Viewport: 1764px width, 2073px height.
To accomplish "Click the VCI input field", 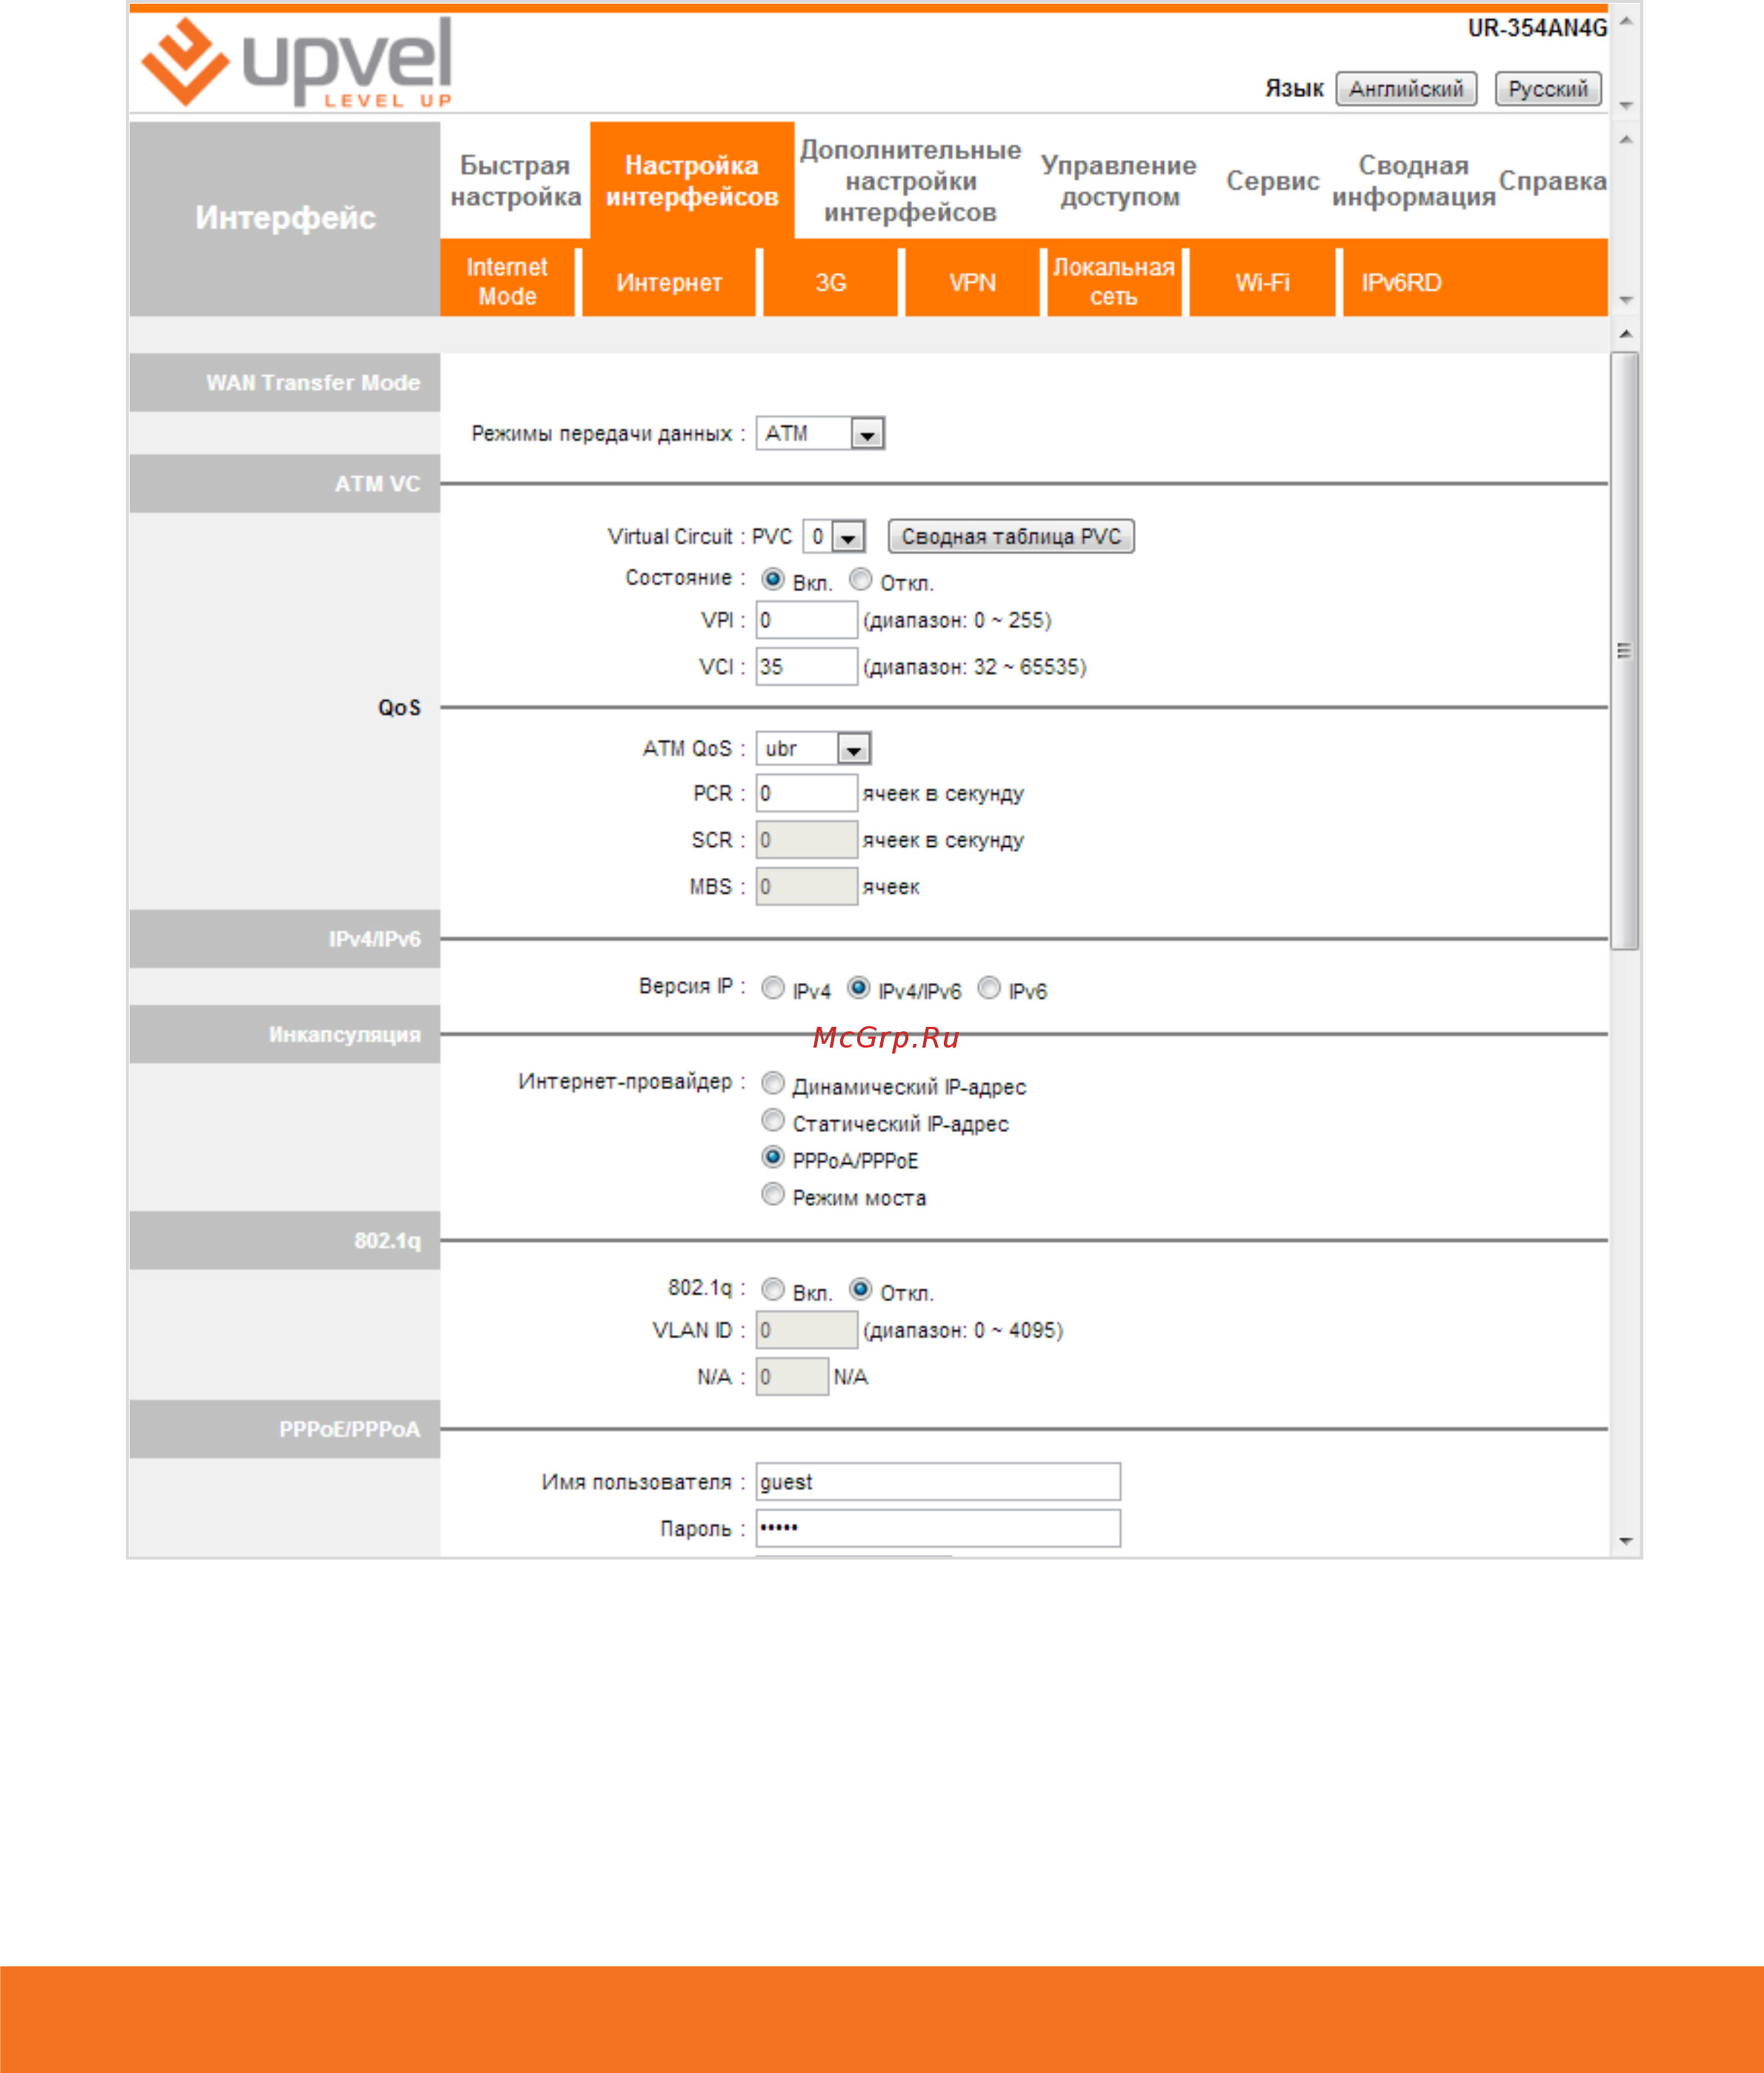I will [x=806, y=666].
